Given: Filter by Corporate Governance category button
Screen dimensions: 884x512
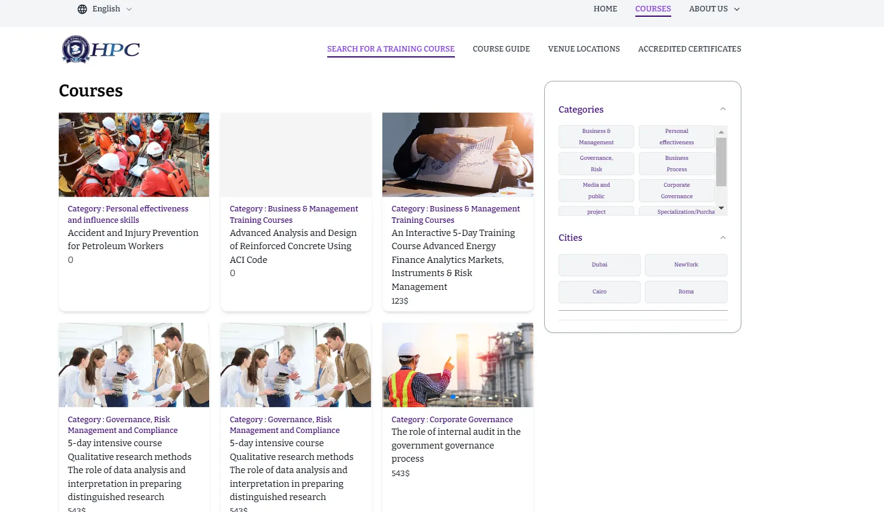Looking at the screenshot, I should click(x=677, y=190).
